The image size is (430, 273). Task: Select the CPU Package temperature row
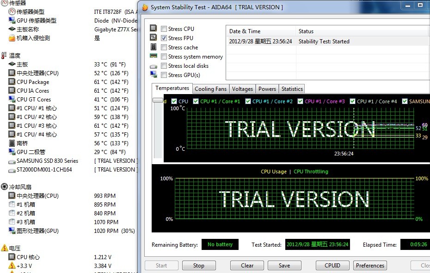tap(33, 82)
